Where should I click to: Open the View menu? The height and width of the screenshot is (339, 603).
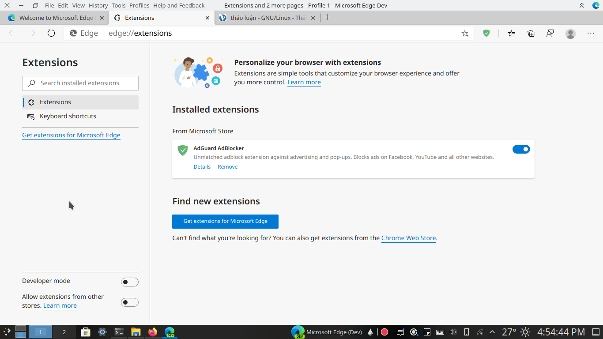[x=78, y=5]
